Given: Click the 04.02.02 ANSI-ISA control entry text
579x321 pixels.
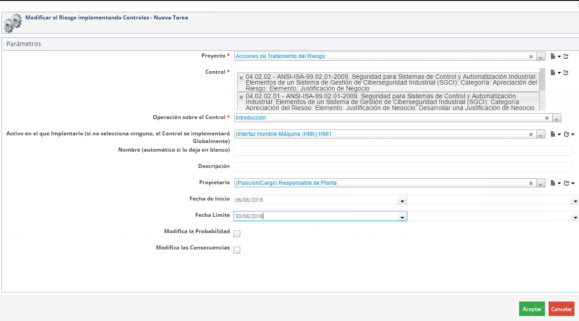Looking at the screenshot, I should click(x=391, y=82).
